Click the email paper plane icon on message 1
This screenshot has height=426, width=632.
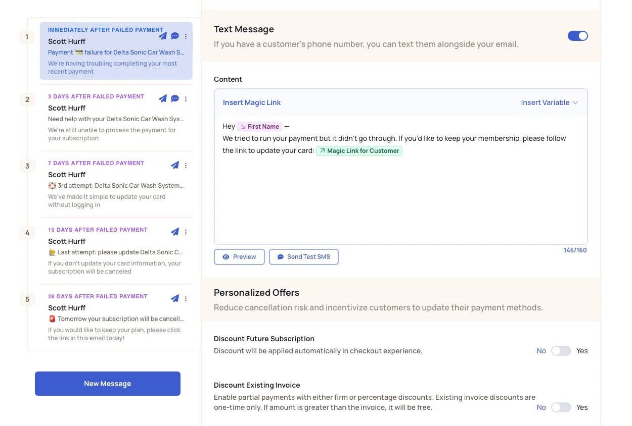click(163, 36)
